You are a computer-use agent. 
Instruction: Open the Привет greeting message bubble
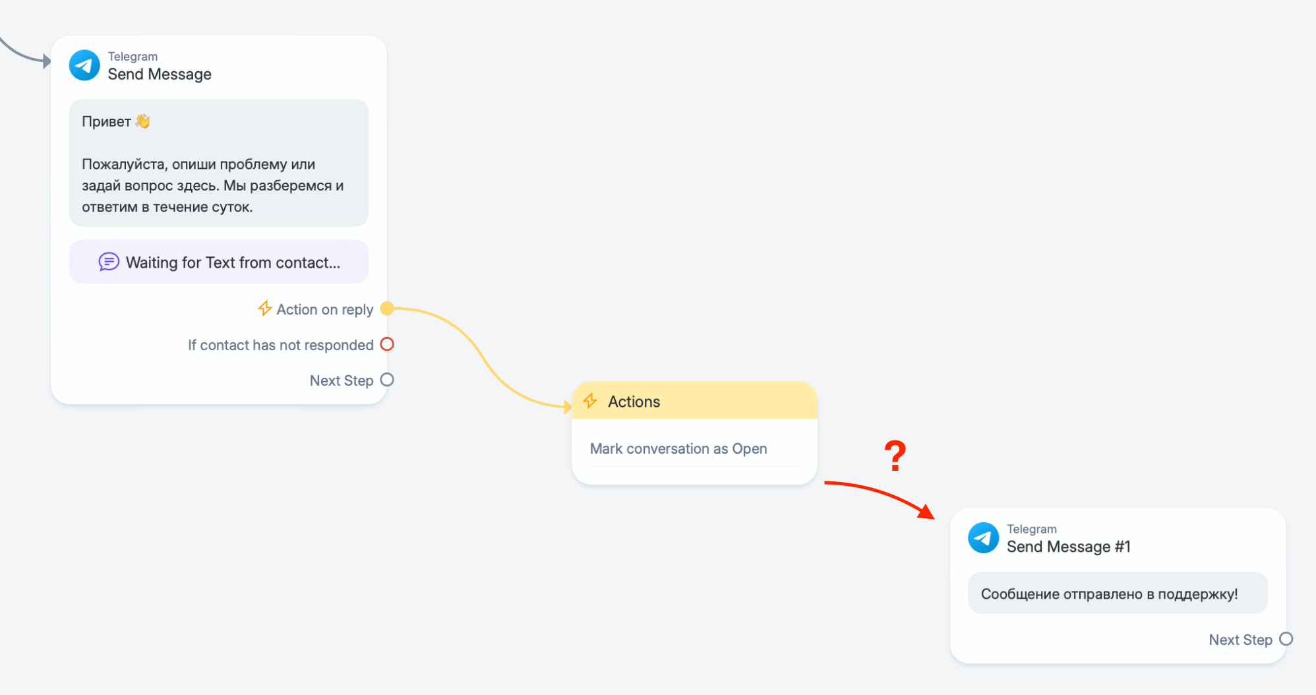(219, 163)
